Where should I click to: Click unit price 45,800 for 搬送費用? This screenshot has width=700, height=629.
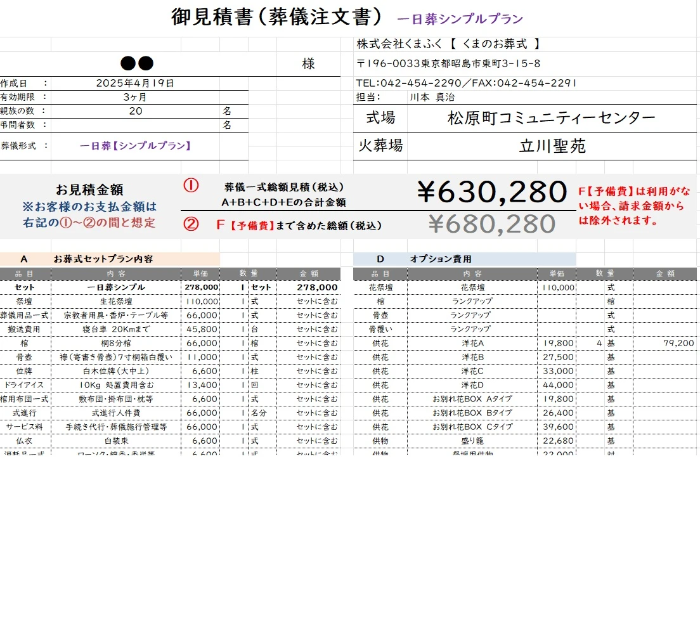[202, 329]
